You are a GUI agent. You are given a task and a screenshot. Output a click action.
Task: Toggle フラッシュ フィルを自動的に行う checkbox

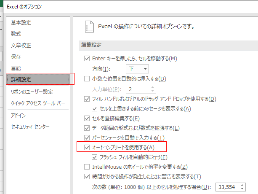[x=94, y=157]
